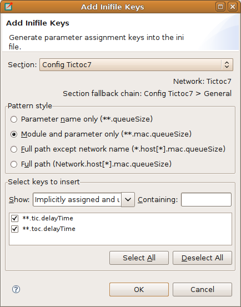
Task: Expand the Show filter dropdown arrow
Action: click(x=128, y=199)
